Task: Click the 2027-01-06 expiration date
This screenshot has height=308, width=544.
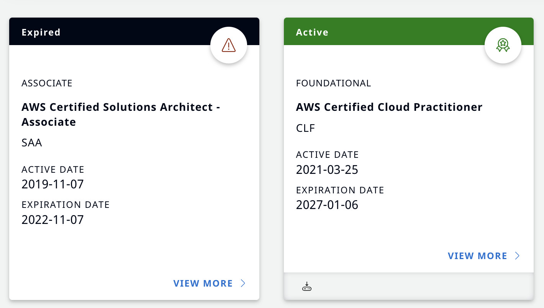Action: pos(327,205)
